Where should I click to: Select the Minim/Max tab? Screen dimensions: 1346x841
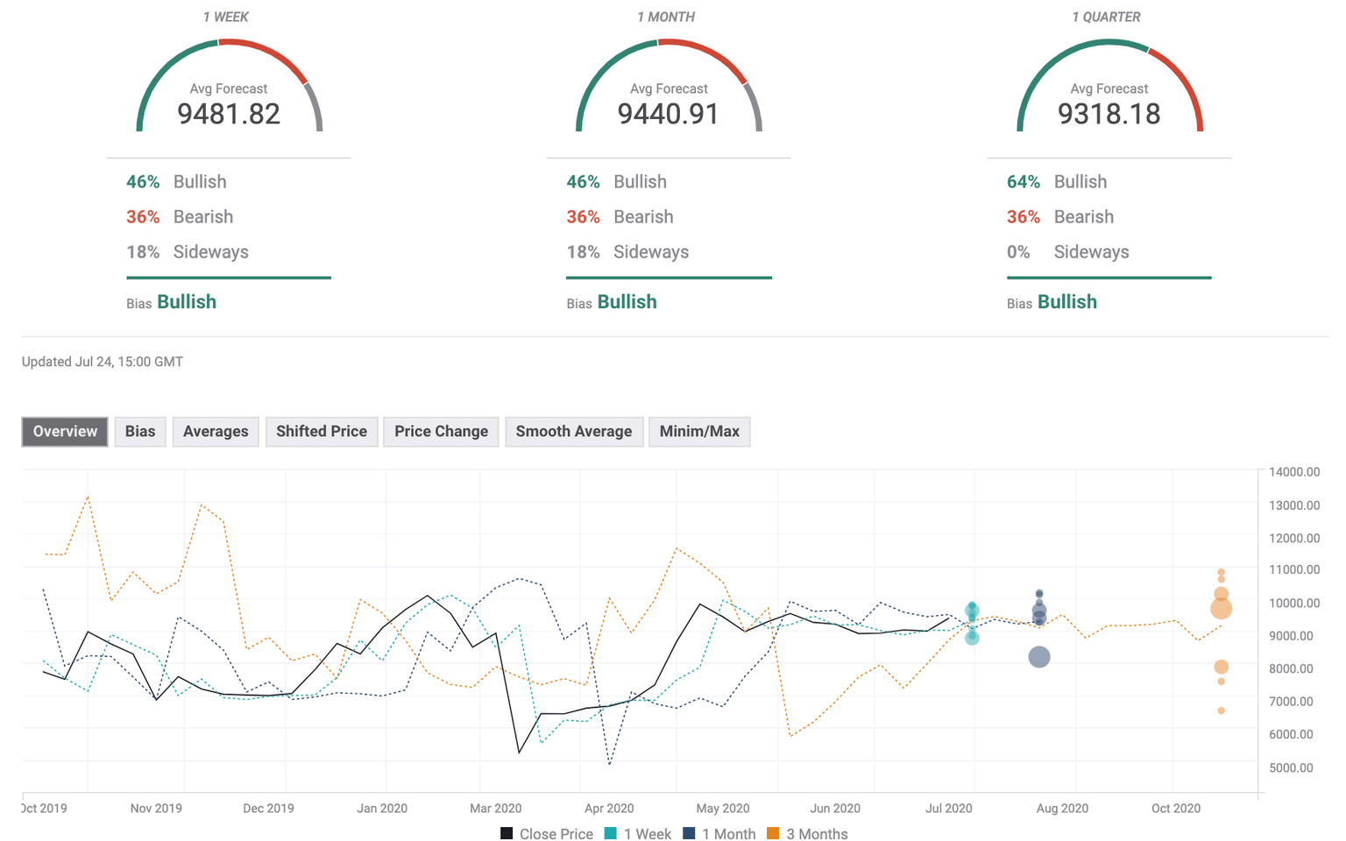pyautogui.click(x=699, y=432)
